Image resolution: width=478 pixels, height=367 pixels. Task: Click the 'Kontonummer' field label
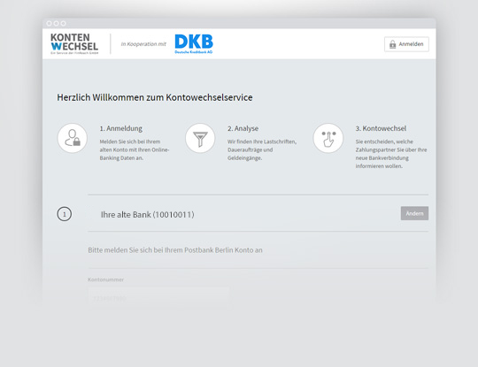click(106, 279)
